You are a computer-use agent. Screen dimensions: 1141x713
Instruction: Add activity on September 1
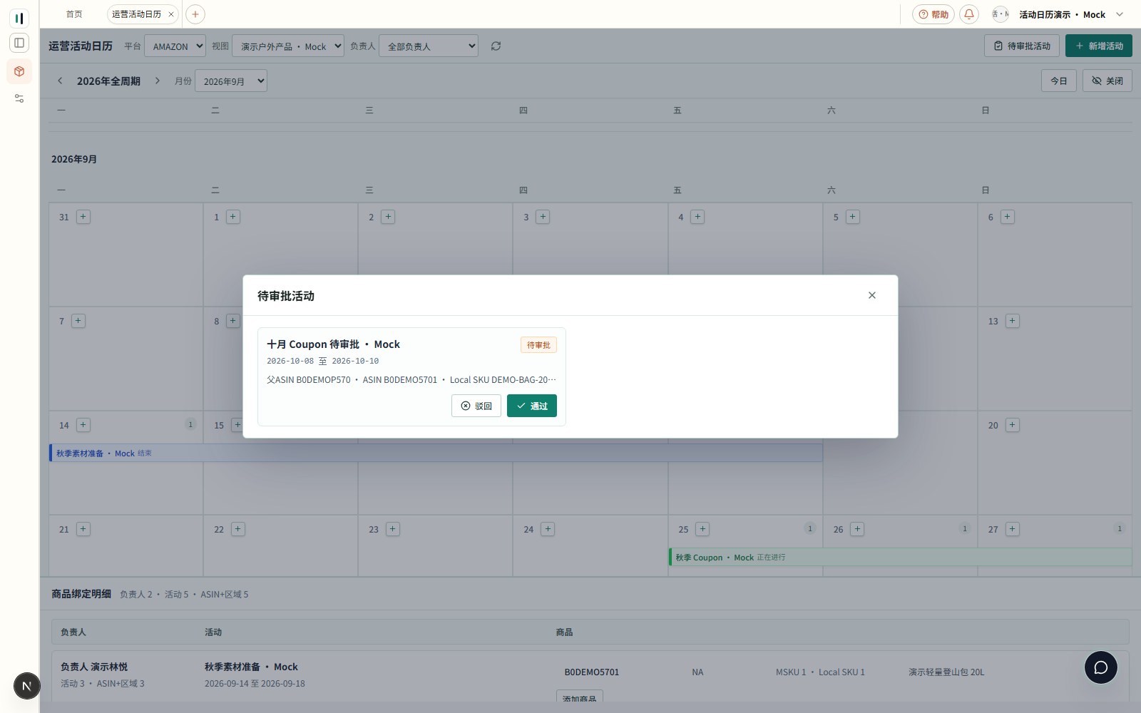[x=233, y=217]
